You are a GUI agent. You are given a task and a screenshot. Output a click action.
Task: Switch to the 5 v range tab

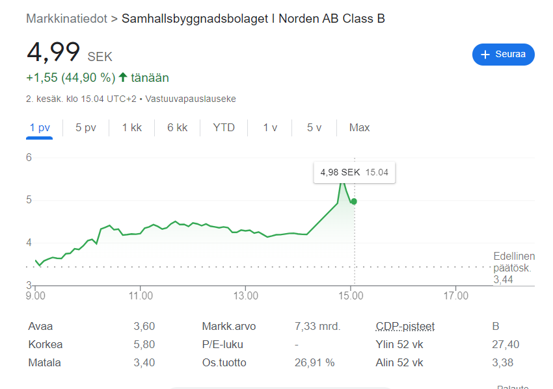(x=314, y=127)
